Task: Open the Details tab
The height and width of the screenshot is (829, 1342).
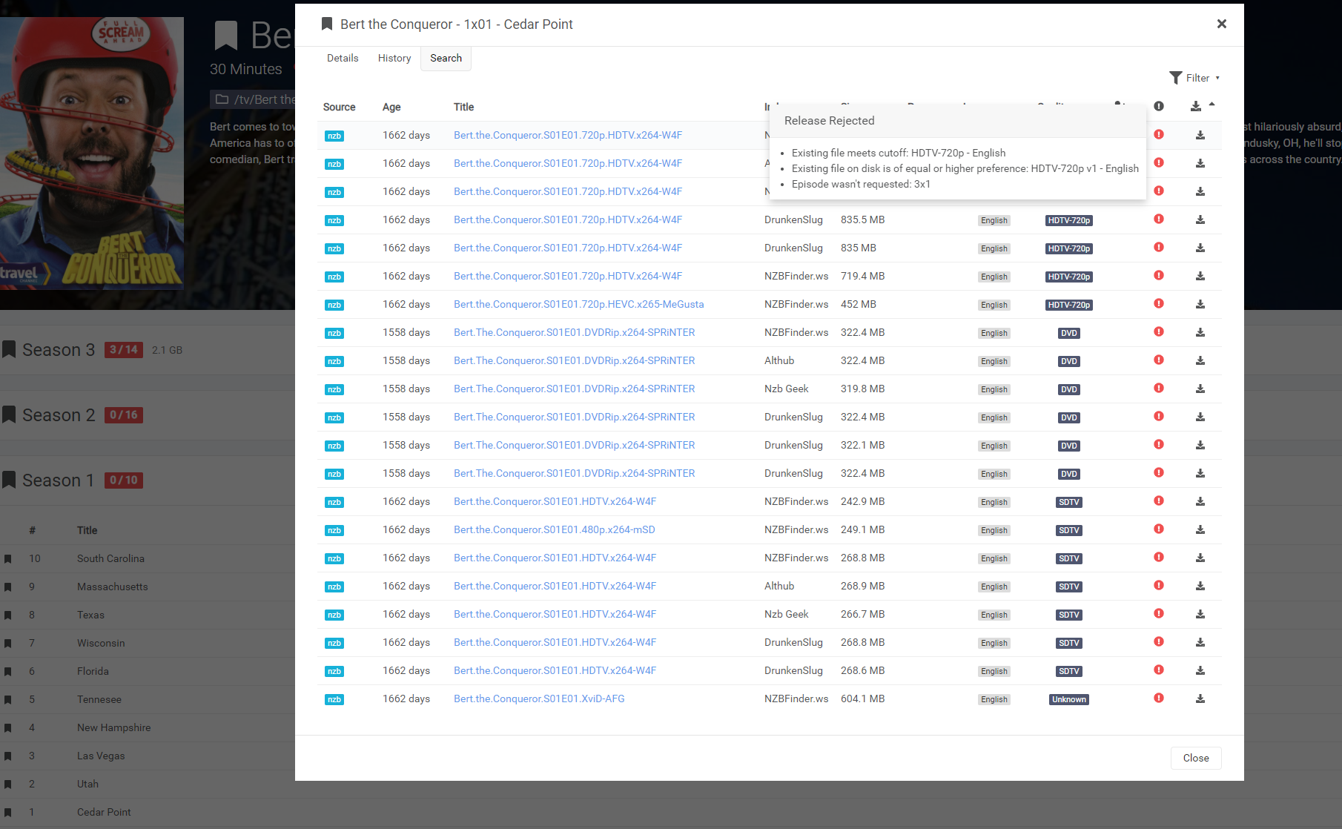Action: [x=343, y=58]
